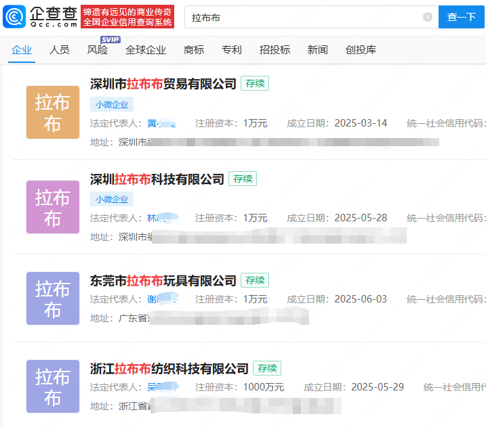
Task: Click the orange 拉布布 logo of 深圳市拉布布贸易有限公司
Action: click(53, 112)
